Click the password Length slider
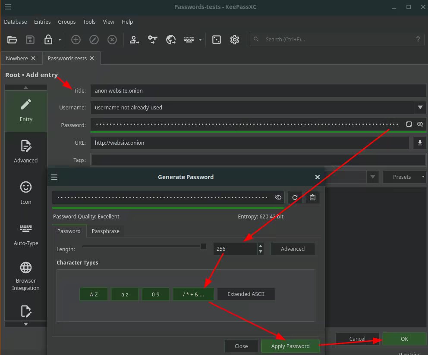This screenshot has height=355, width=428. click(144, 246)
